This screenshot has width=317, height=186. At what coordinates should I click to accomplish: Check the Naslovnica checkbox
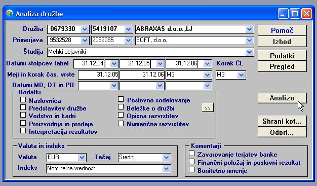(x=23, y=99)
